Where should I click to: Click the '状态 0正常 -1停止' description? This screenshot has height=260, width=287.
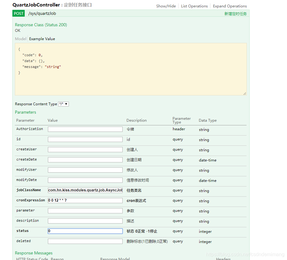click(142, 231)
